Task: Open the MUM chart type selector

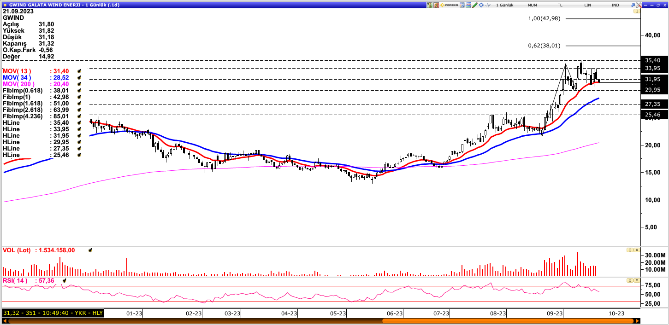Action: click(x=533, y=5)
